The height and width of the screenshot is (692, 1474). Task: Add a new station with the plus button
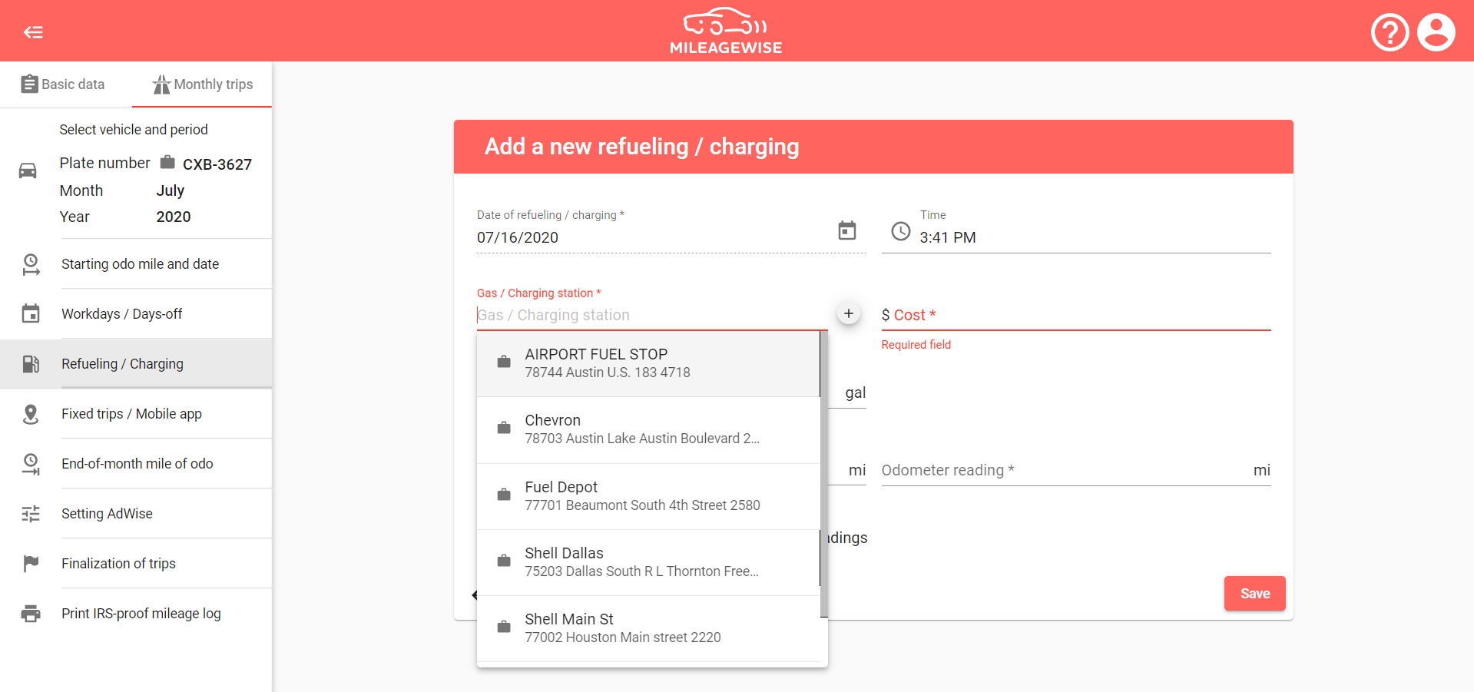848,313
